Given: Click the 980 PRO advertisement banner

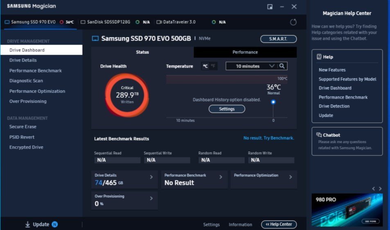Looking at the screenshot, I should [x=347, y=210].
